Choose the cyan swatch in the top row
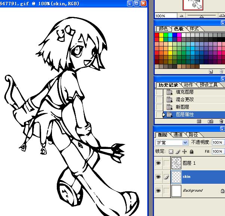The image size is (225, 216). click(x=170, y=35)
